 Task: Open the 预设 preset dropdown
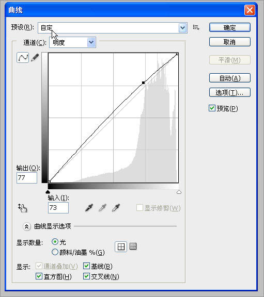point(112,28)
